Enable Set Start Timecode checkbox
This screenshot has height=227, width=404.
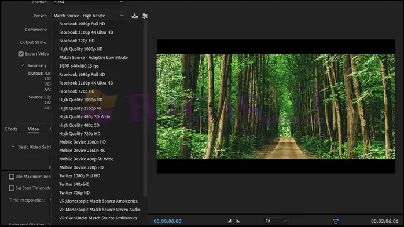(12, 188)
